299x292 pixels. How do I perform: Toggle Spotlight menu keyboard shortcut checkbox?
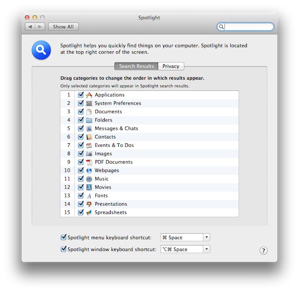(x=64, y=237)
